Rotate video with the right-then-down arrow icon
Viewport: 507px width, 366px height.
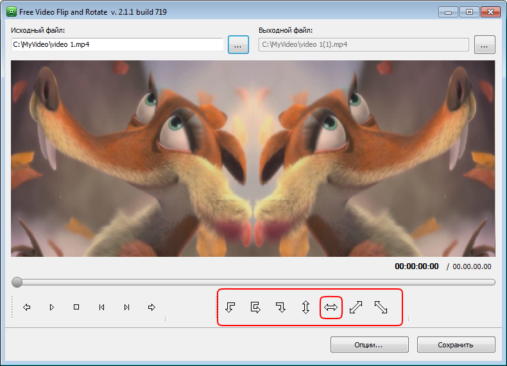[x=280, y=307]
